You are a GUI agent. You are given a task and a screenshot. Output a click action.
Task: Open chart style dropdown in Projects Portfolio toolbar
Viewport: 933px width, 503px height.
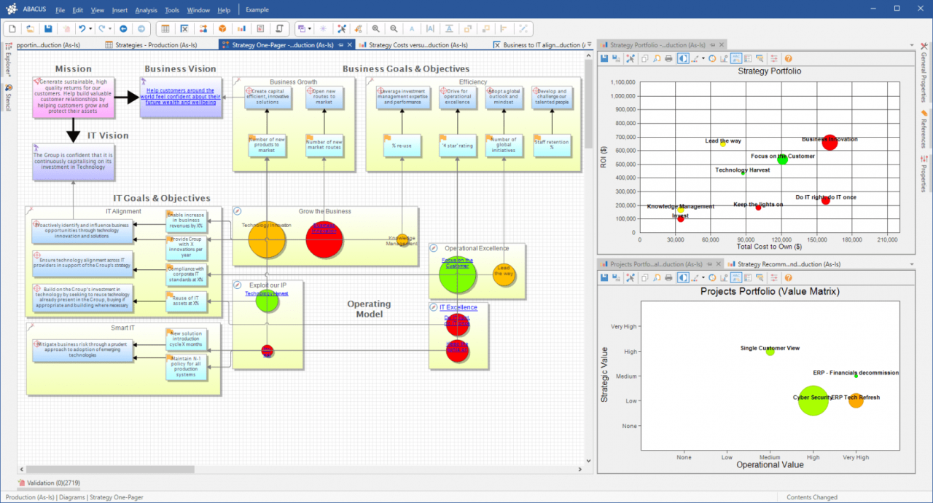point(703,277)
